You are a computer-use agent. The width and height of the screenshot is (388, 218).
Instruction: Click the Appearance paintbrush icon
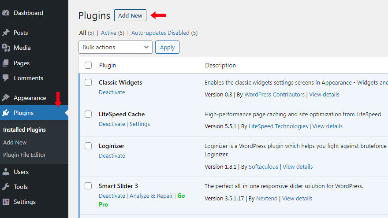click(6, 98)
